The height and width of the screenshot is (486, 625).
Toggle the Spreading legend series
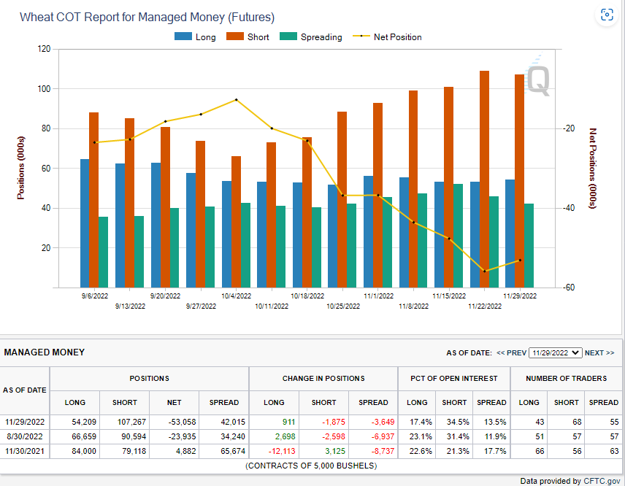point(311,37)
